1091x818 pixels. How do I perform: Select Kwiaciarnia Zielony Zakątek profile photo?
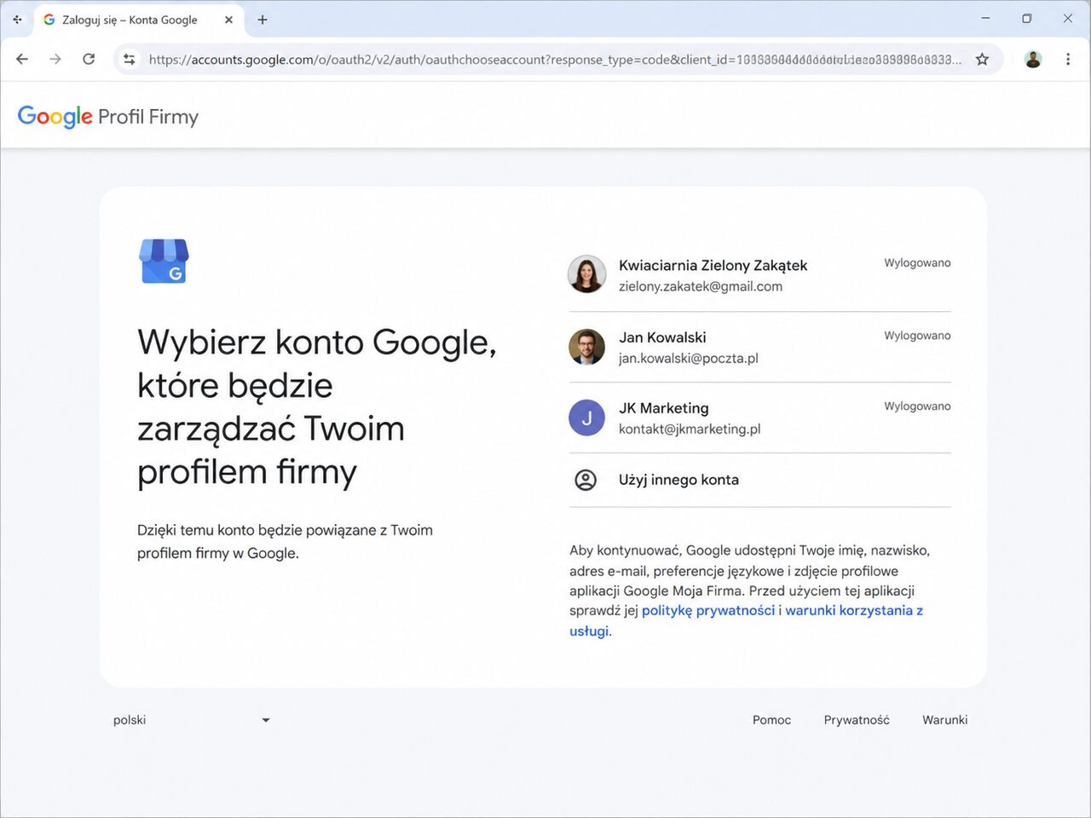pos(586,274)
